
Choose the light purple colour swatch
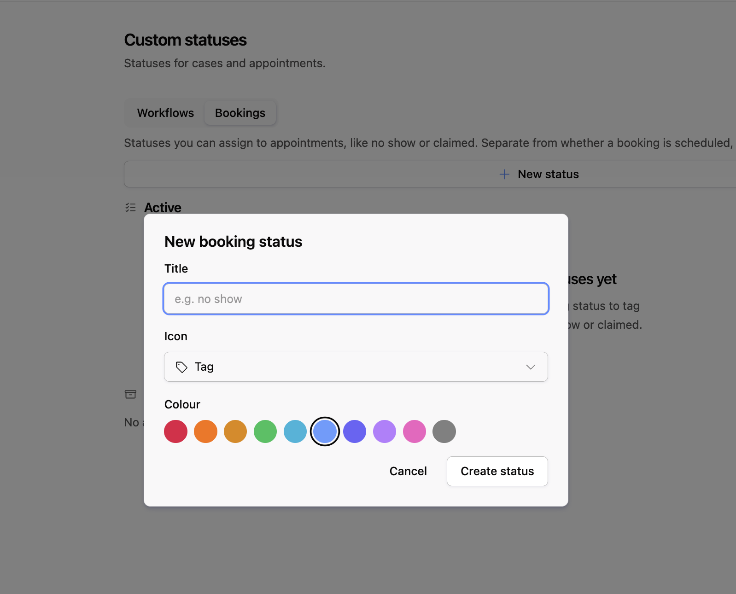click(x=385, y=431)
